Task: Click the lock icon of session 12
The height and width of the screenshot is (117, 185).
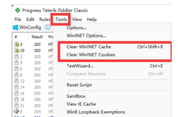Action: pyautogui.click(x=17, y=81)
